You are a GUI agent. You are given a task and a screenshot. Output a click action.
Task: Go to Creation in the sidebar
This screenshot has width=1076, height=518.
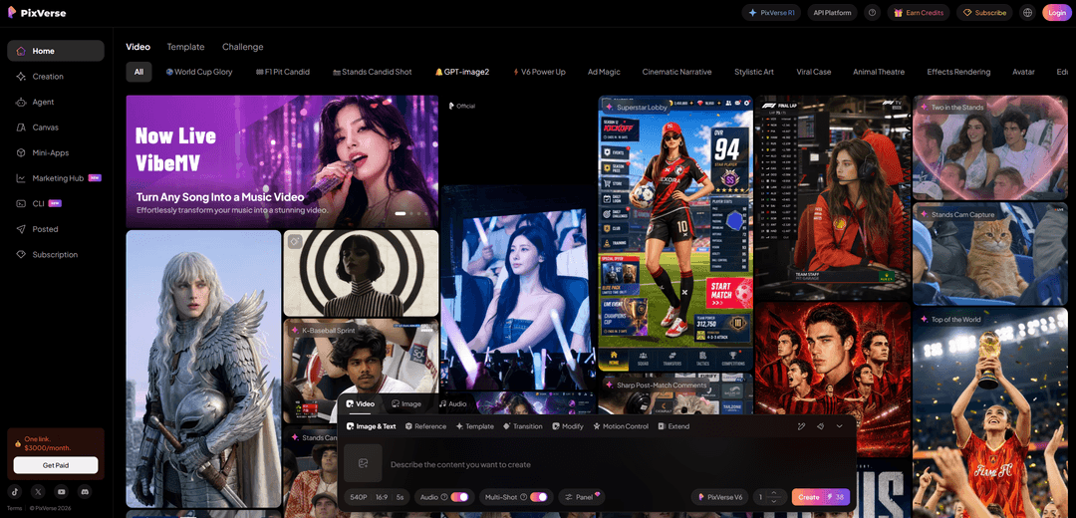coord(56,76)
